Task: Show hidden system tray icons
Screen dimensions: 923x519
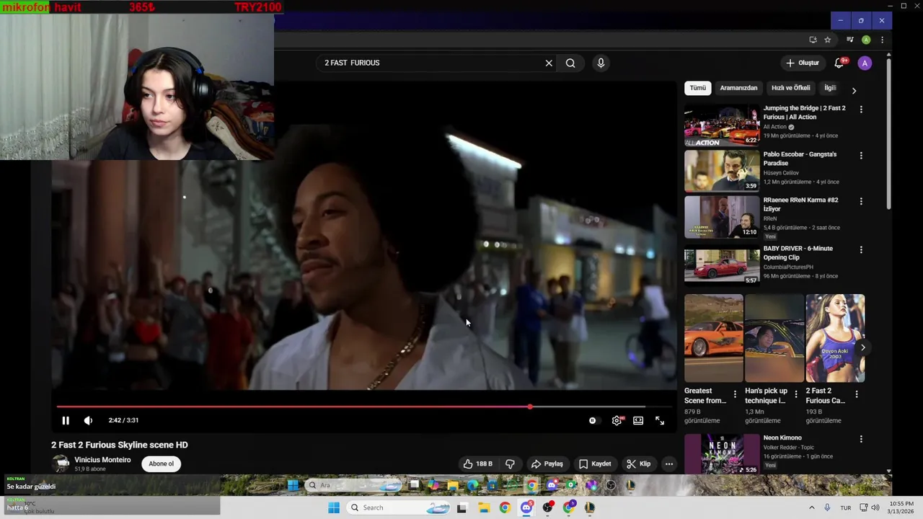Action: (x=811, y=507)
